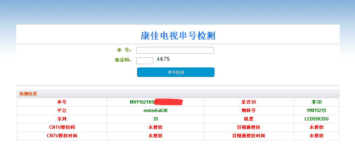Click the 串号 label in results table

(62, 102)
